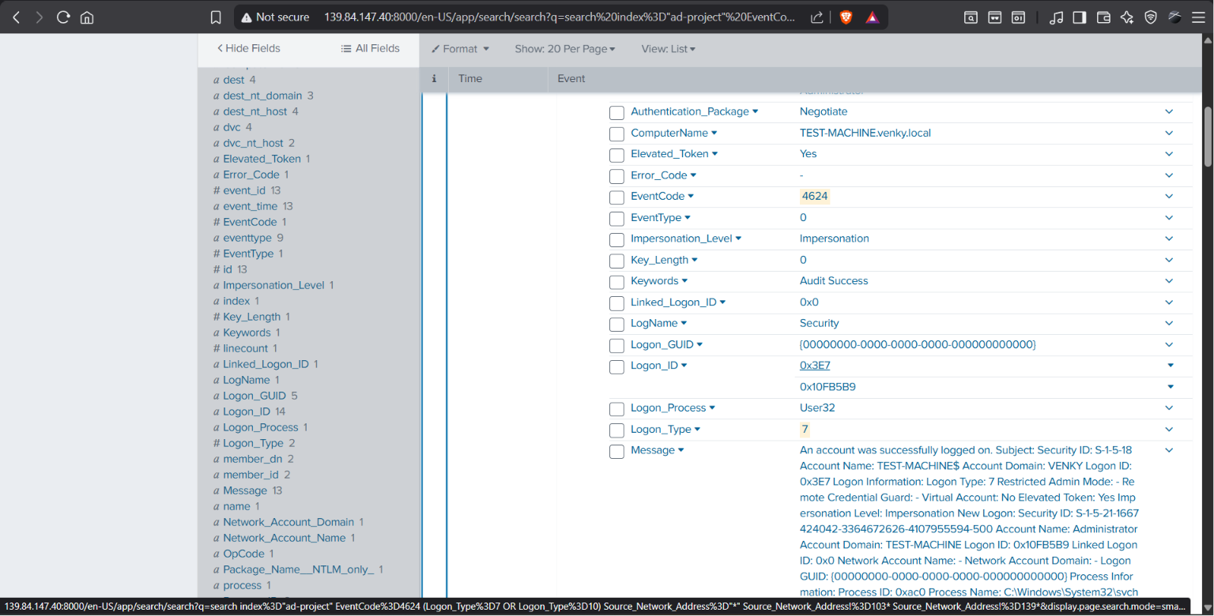The image size is (1214, 616).
Task: Click the page vertical scrollbar thumb
Action: click(1207, 137)
